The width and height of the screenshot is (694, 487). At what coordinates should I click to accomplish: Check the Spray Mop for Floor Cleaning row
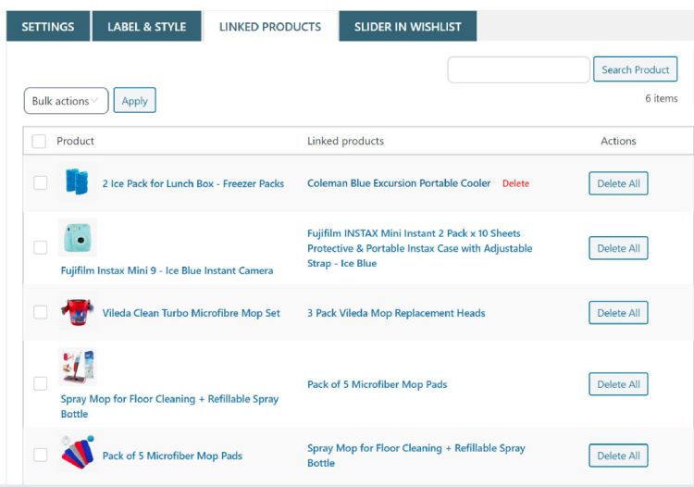pyautogui.click(x=41, y=383)
